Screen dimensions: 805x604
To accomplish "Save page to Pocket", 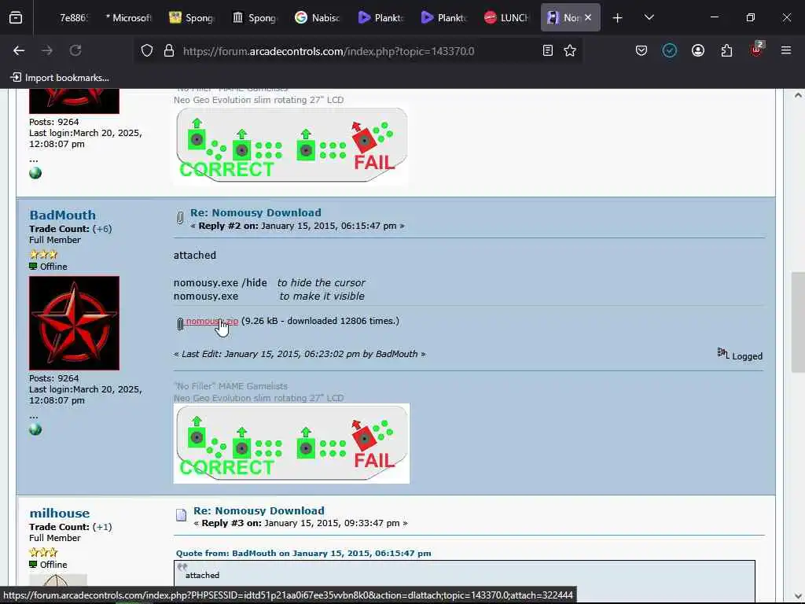I will click(641, 50).
